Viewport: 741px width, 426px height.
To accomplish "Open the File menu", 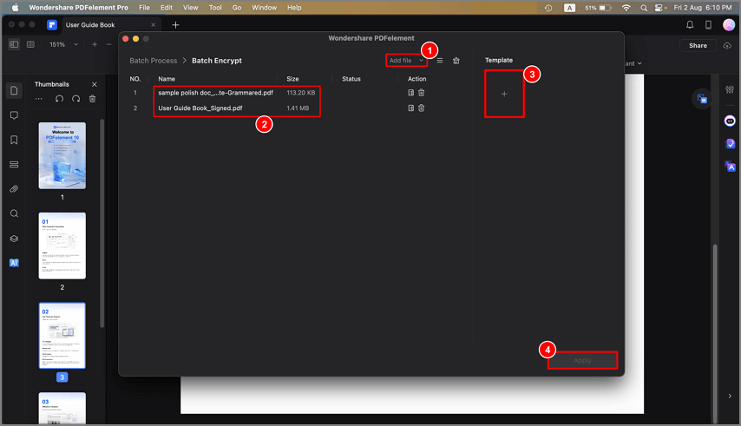I will click(x=144, y=8).
